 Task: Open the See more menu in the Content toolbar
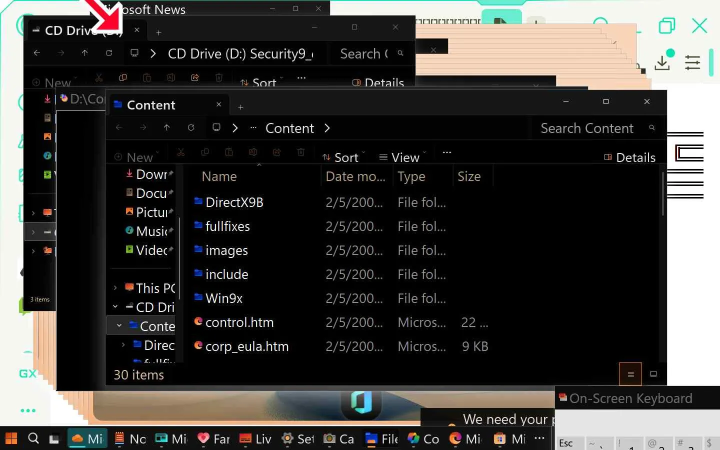click(x=447, y=152)
